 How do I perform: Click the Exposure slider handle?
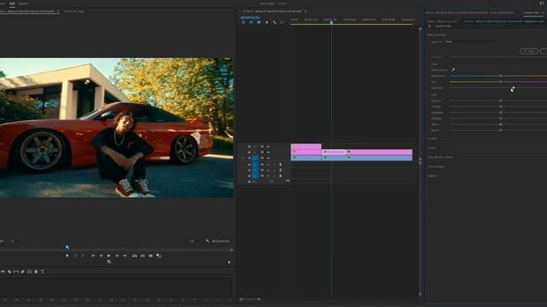[x=501, y=101]
